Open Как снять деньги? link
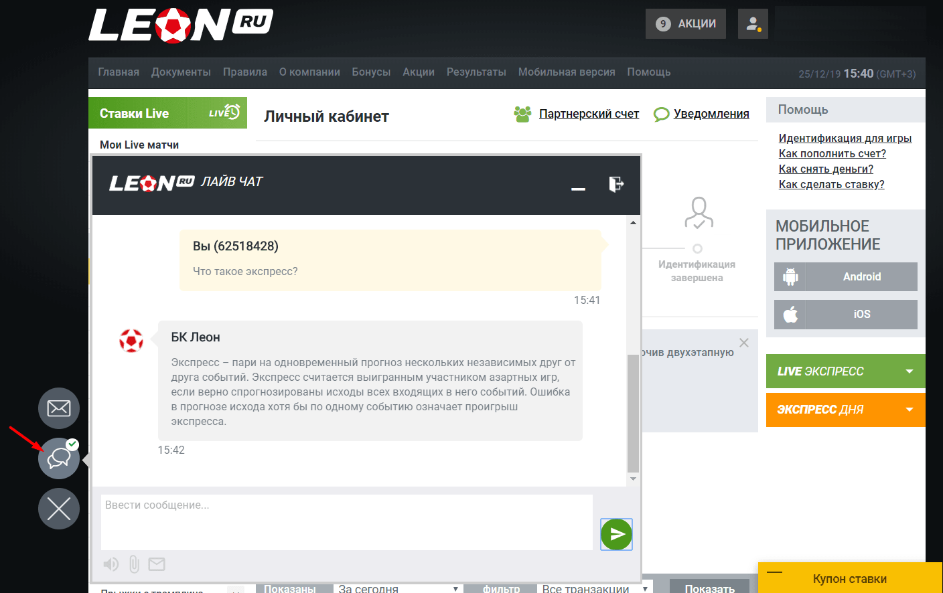Screen dimensions: 943x593 [x=826, y=169]
